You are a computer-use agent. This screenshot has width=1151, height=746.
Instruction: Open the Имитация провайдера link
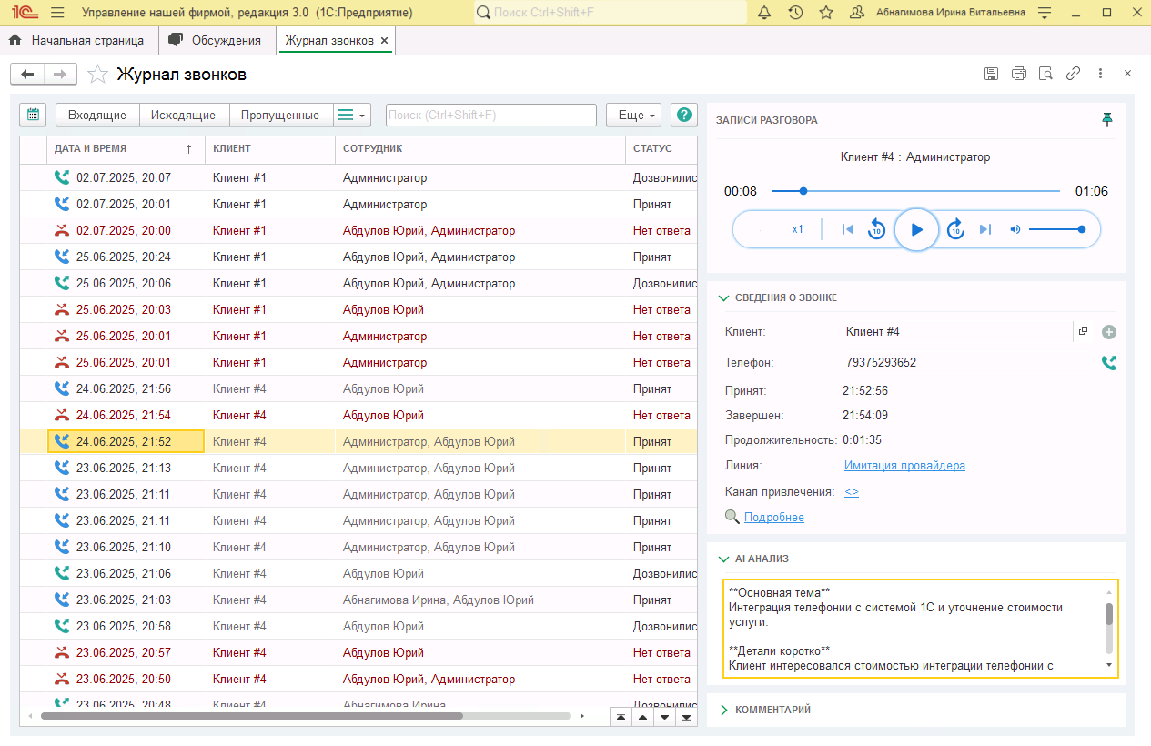pyautogui.click(x=904, y=466)
